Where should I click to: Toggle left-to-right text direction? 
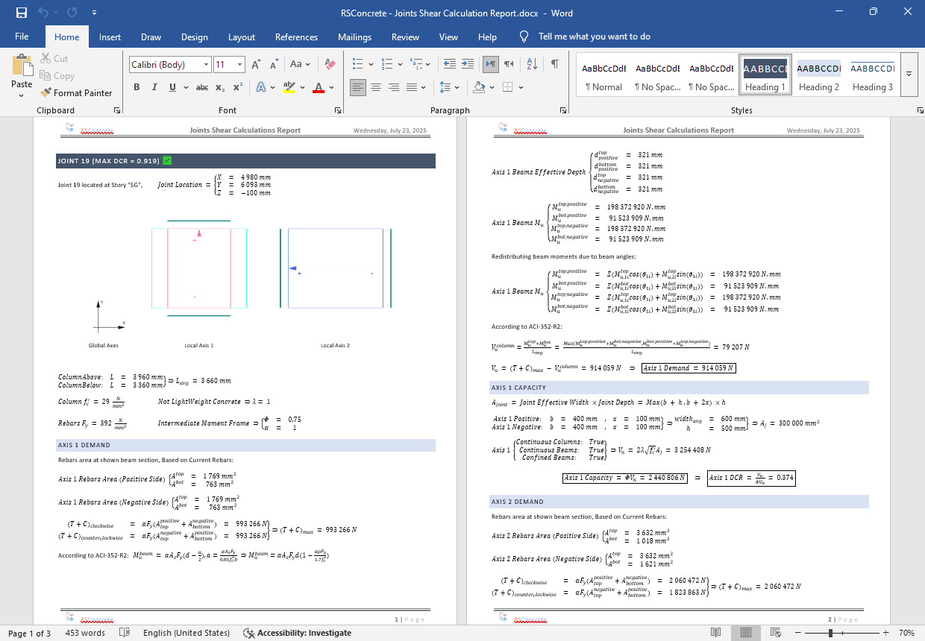[x=491, y=65]
